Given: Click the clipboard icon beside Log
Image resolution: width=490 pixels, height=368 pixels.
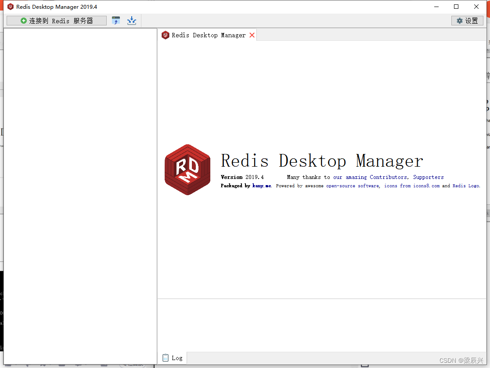Looking at the screenshot, I should [x=166, y=358].
